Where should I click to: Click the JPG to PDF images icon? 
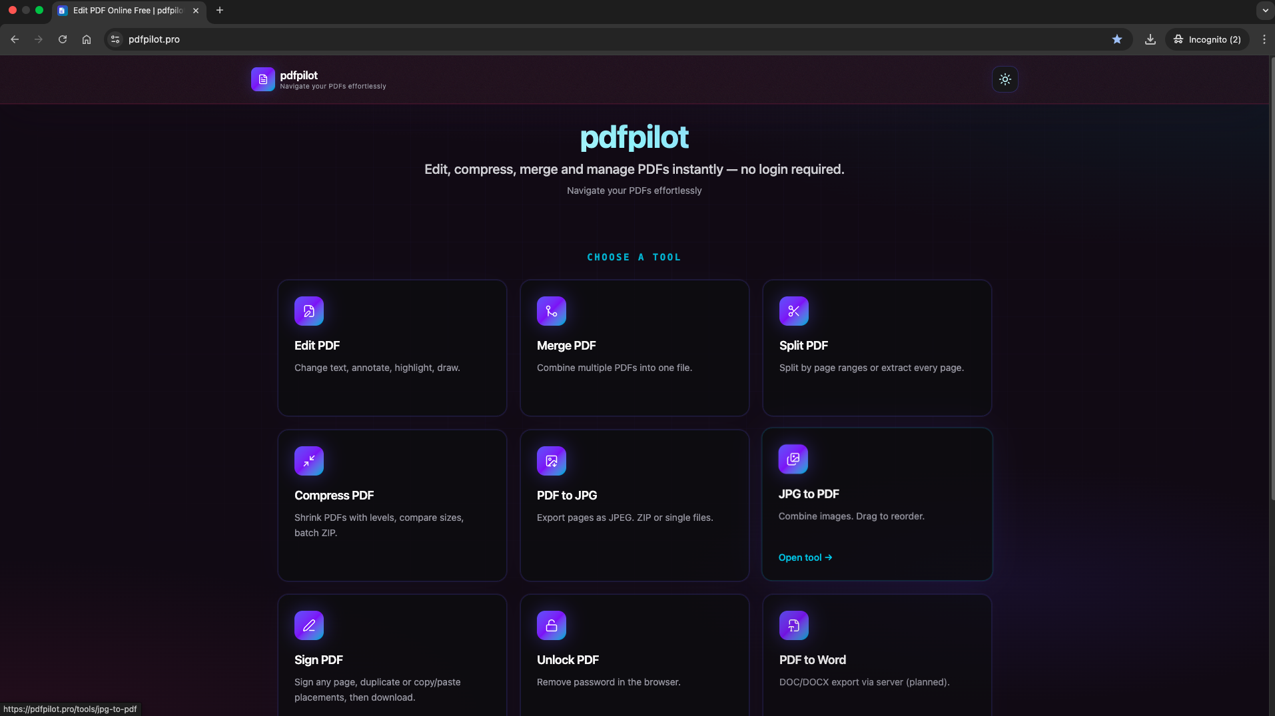(793, 458)
